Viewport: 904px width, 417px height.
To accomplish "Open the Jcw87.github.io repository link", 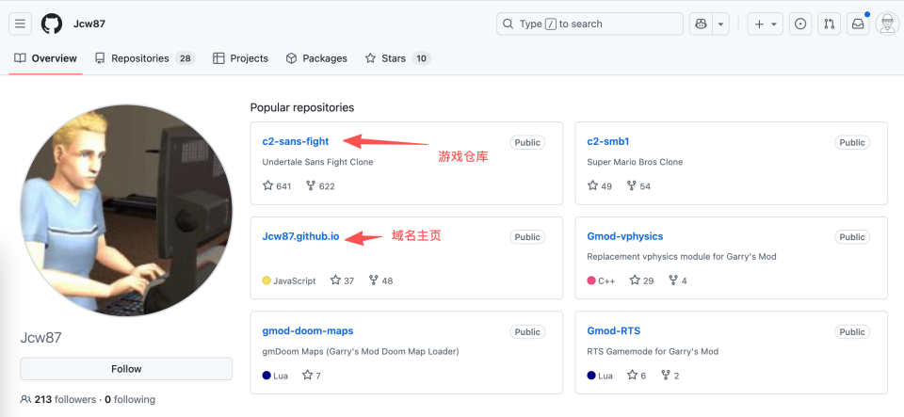I will click(x=300, y=236).
